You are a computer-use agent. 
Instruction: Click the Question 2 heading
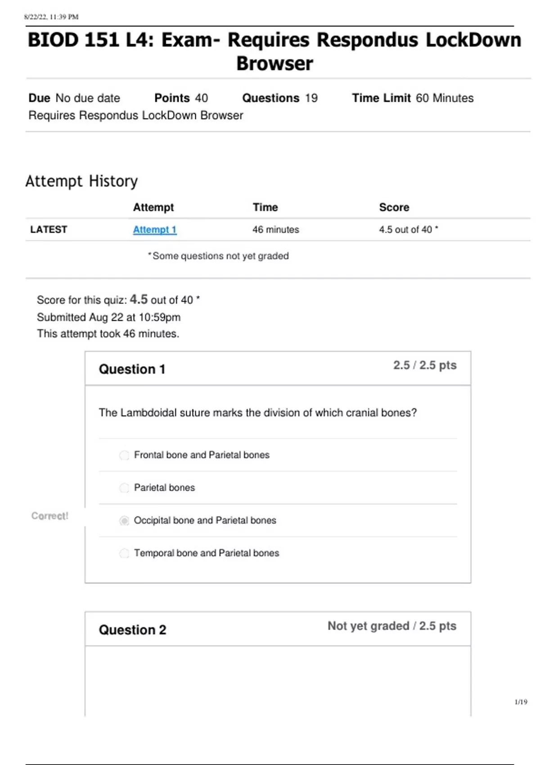point(132,630)
